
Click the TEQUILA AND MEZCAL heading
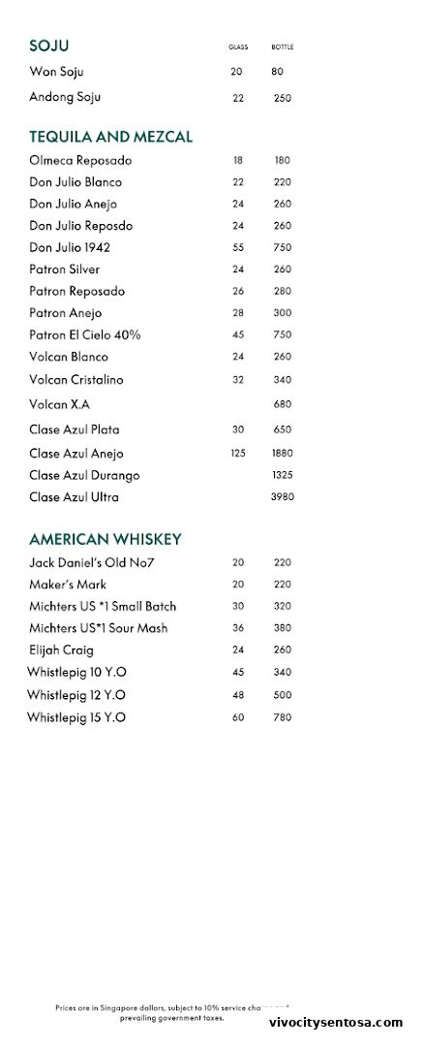(110, 137)
